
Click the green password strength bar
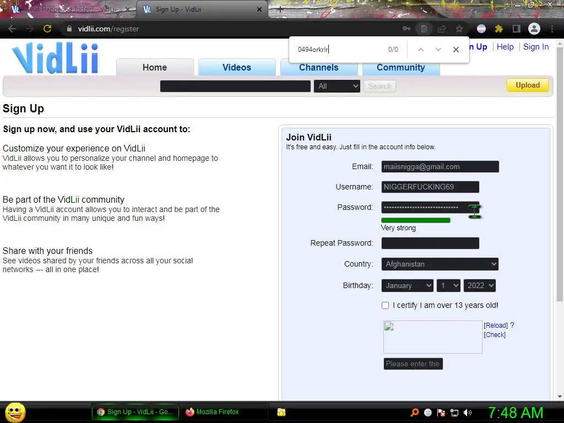point(415,220)
